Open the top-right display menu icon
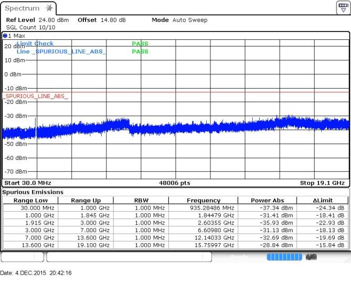The width and height of the screenshot is (351, 283). pyautogui.click(x=343, y=8)
